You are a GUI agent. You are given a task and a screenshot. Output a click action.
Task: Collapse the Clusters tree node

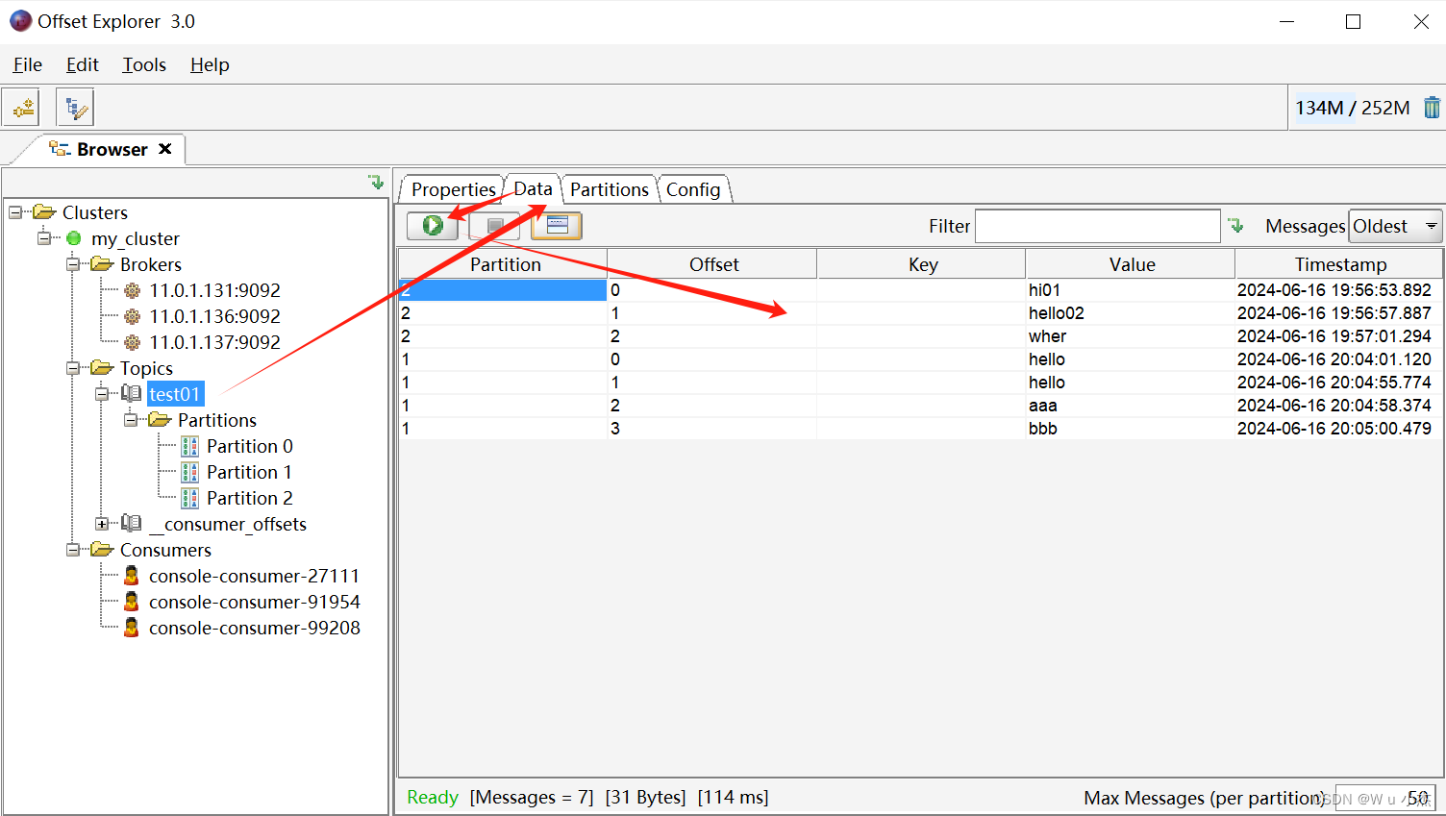pos(15,212)
